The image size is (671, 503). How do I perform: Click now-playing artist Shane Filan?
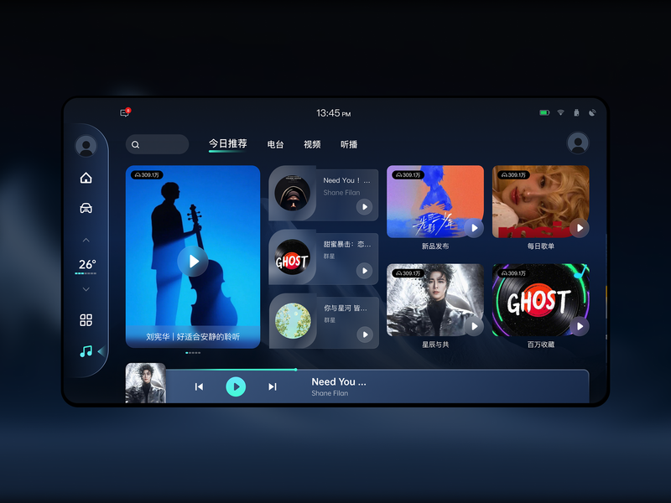coord(330,393)
